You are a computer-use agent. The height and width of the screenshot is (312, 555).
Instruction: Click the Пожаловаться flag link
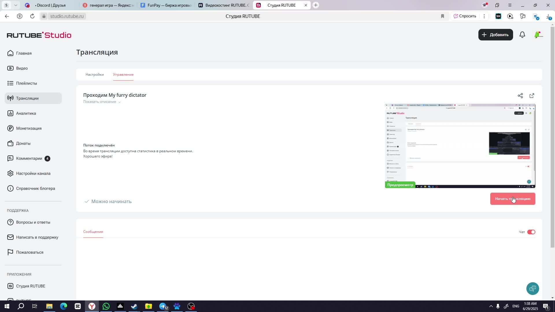click(x=25, y=252)
